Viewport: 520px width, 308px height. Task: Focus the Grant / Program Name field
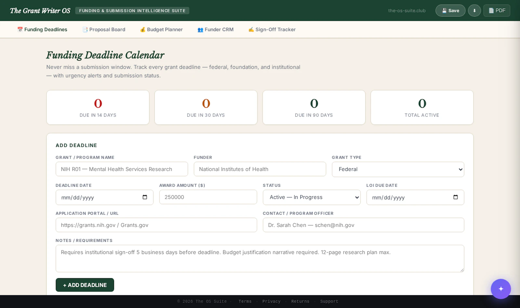[x=122, y=169]
